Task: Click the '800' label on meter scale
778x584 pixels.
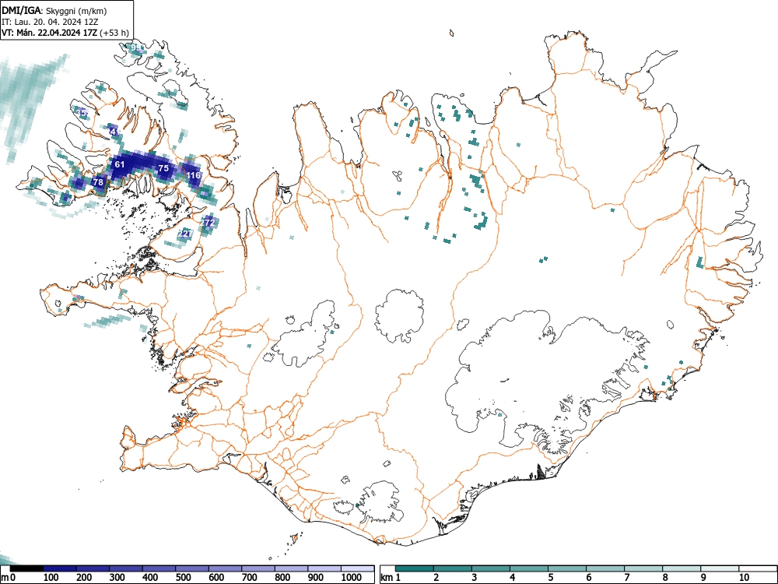Action: click(x=283, y=578)
